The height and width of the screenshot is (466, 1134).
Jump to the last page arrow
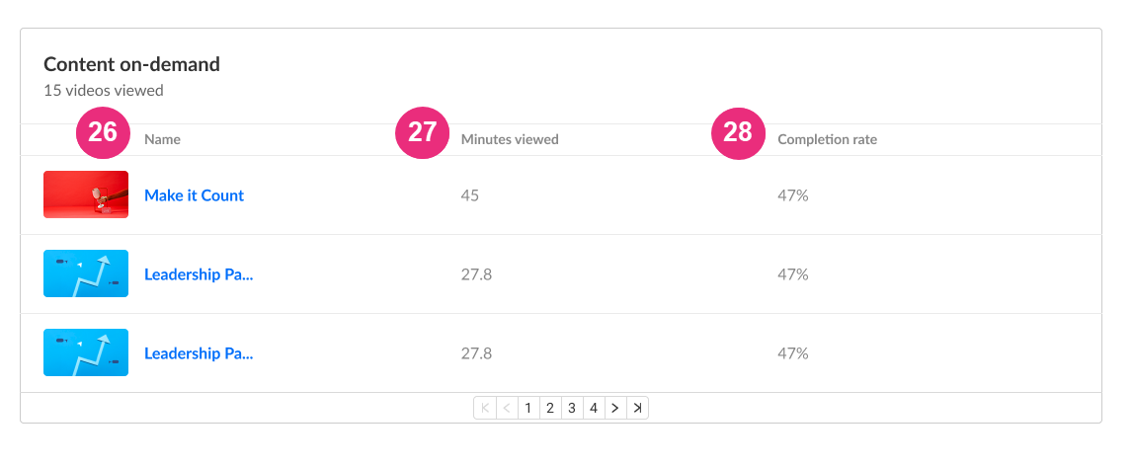(x=637, y=408)
